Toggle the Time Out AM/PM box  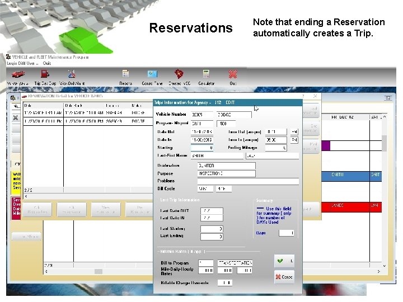coord(294,132)
